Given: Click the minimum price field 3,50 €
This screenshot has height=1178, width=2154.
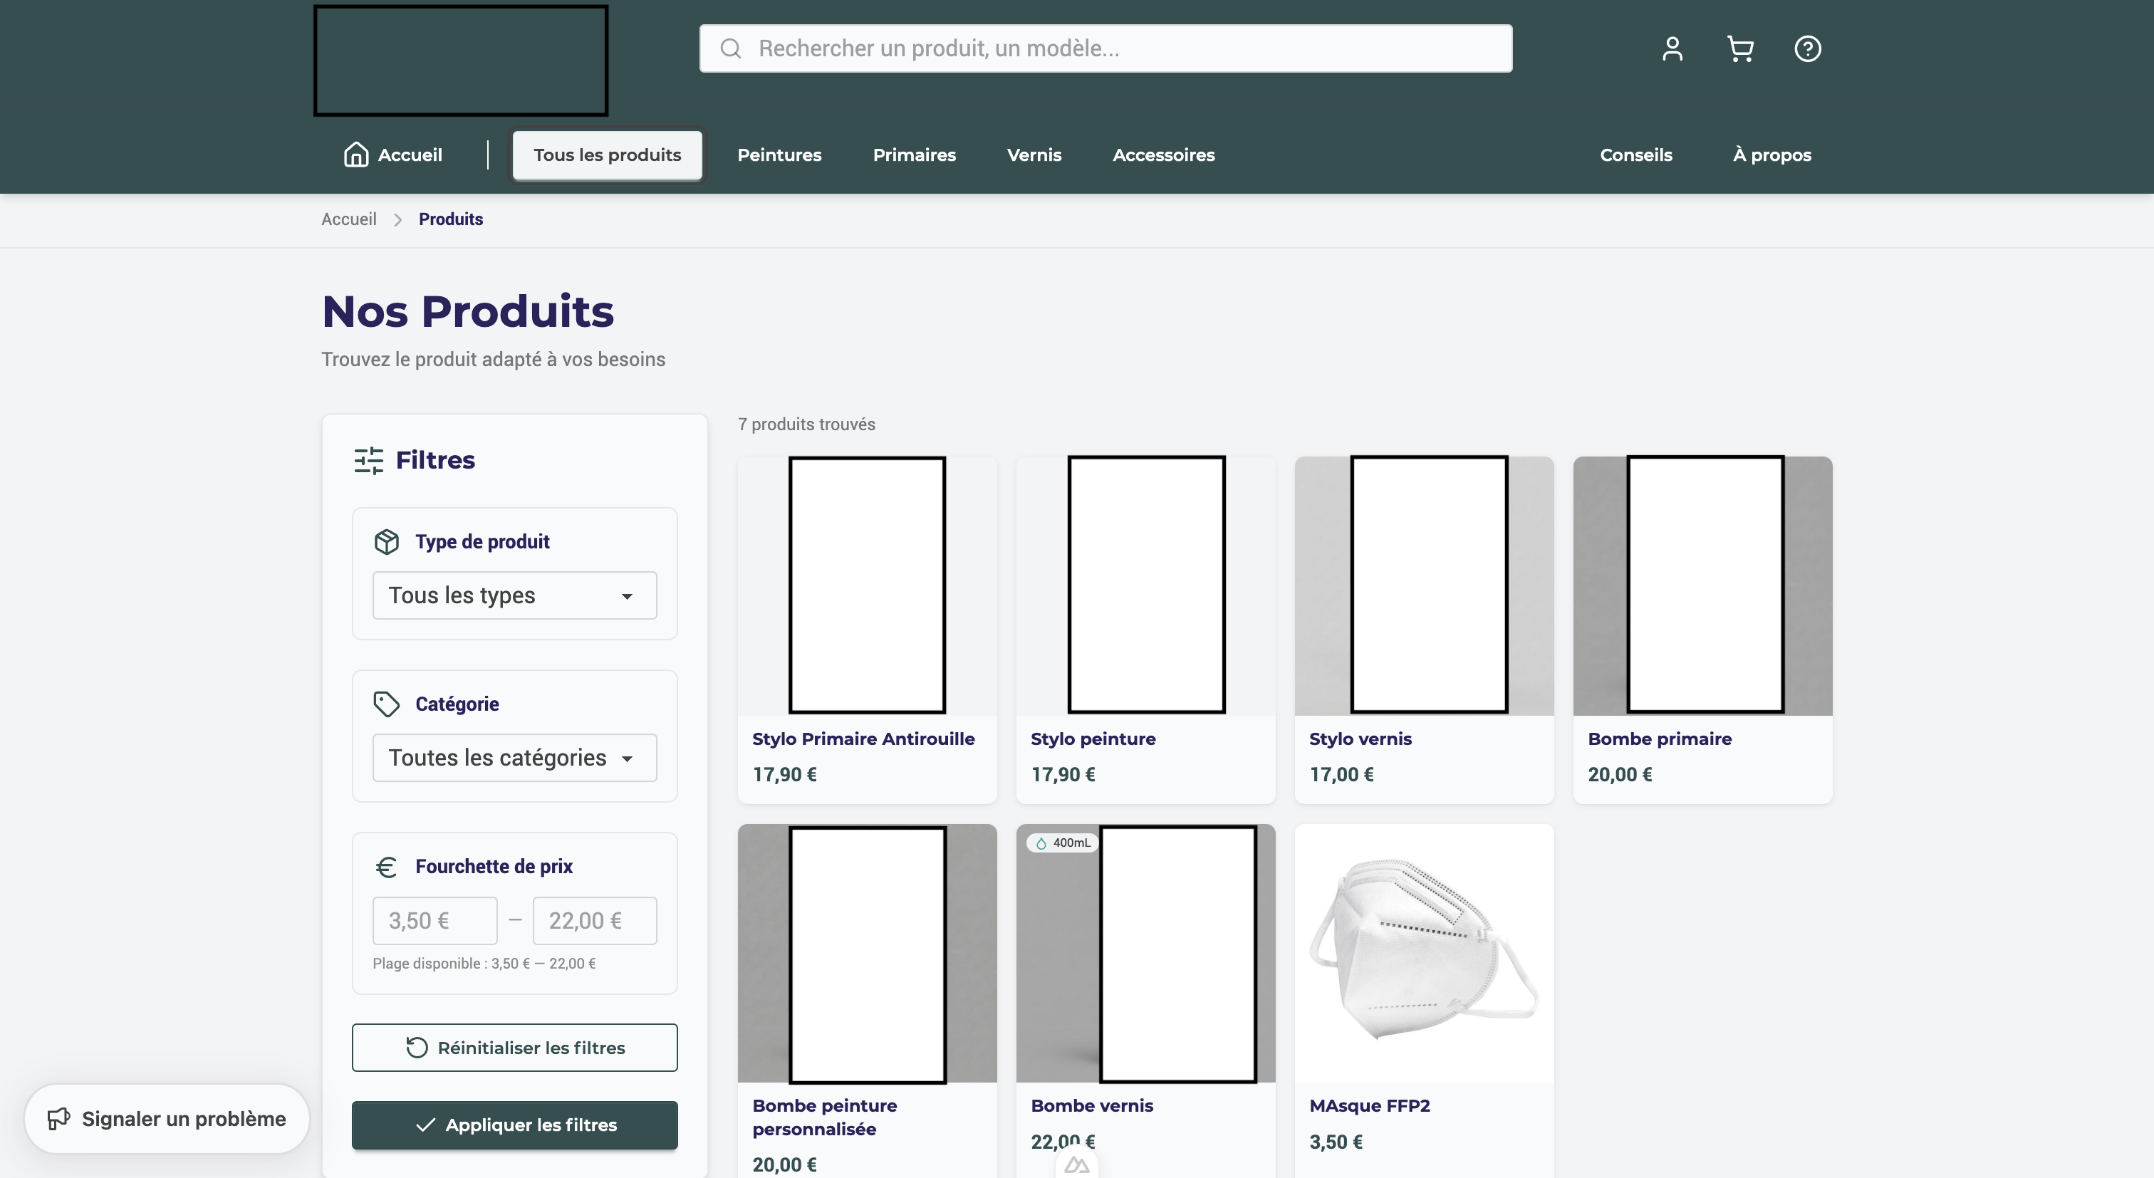Looking at the screenshot, I should [x=434, y=920].
